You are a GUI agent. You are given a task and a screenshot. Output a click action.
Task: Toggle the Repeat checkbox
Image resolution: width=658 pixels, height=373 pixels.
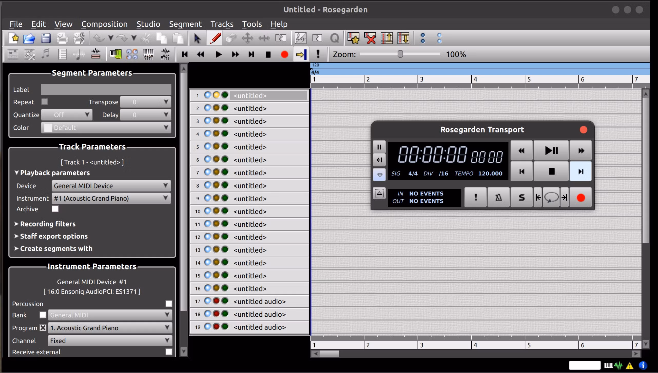(x=45, y=102)
